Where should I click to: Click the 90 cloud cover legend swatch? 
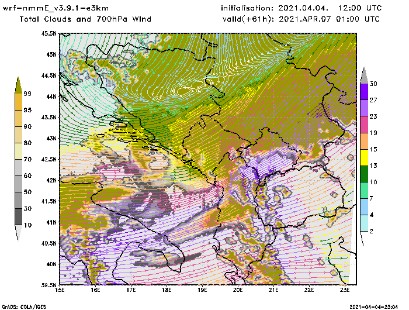click(x=18, y=135)
